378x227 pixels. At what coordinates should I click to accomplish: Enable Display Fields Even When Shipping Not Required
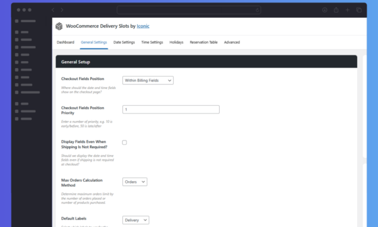(x=124, y=143)
